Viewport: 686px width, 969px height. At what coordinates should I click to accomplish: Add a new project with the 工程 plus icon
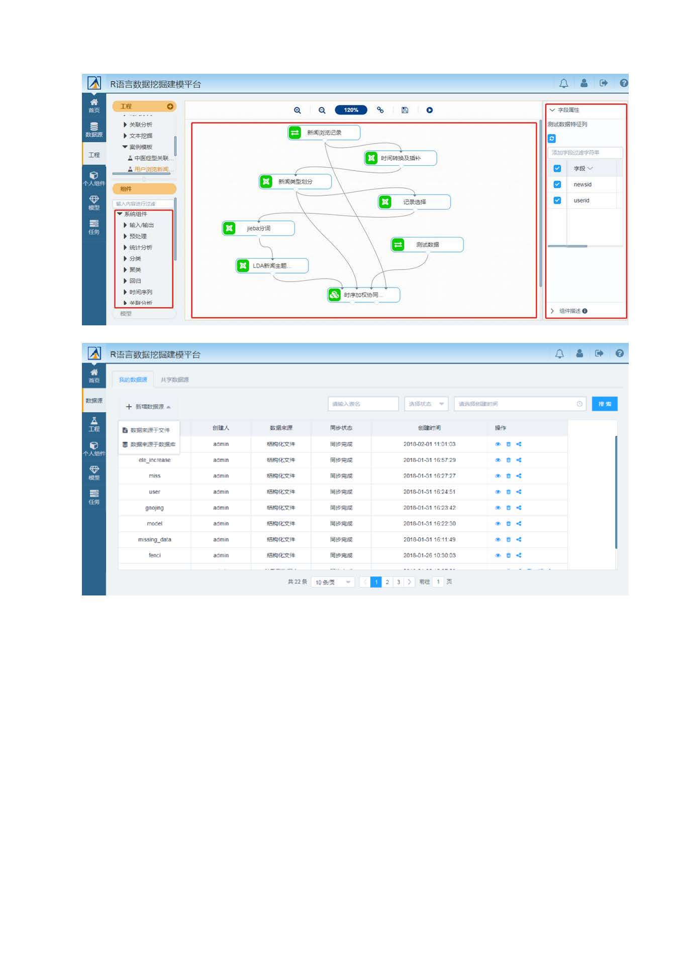(170, 106)
